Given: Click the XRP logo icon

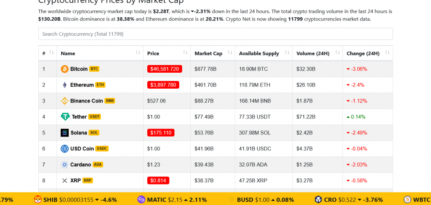Looking at the screenshot, I should pyautogui.click(x=65, y=181).
